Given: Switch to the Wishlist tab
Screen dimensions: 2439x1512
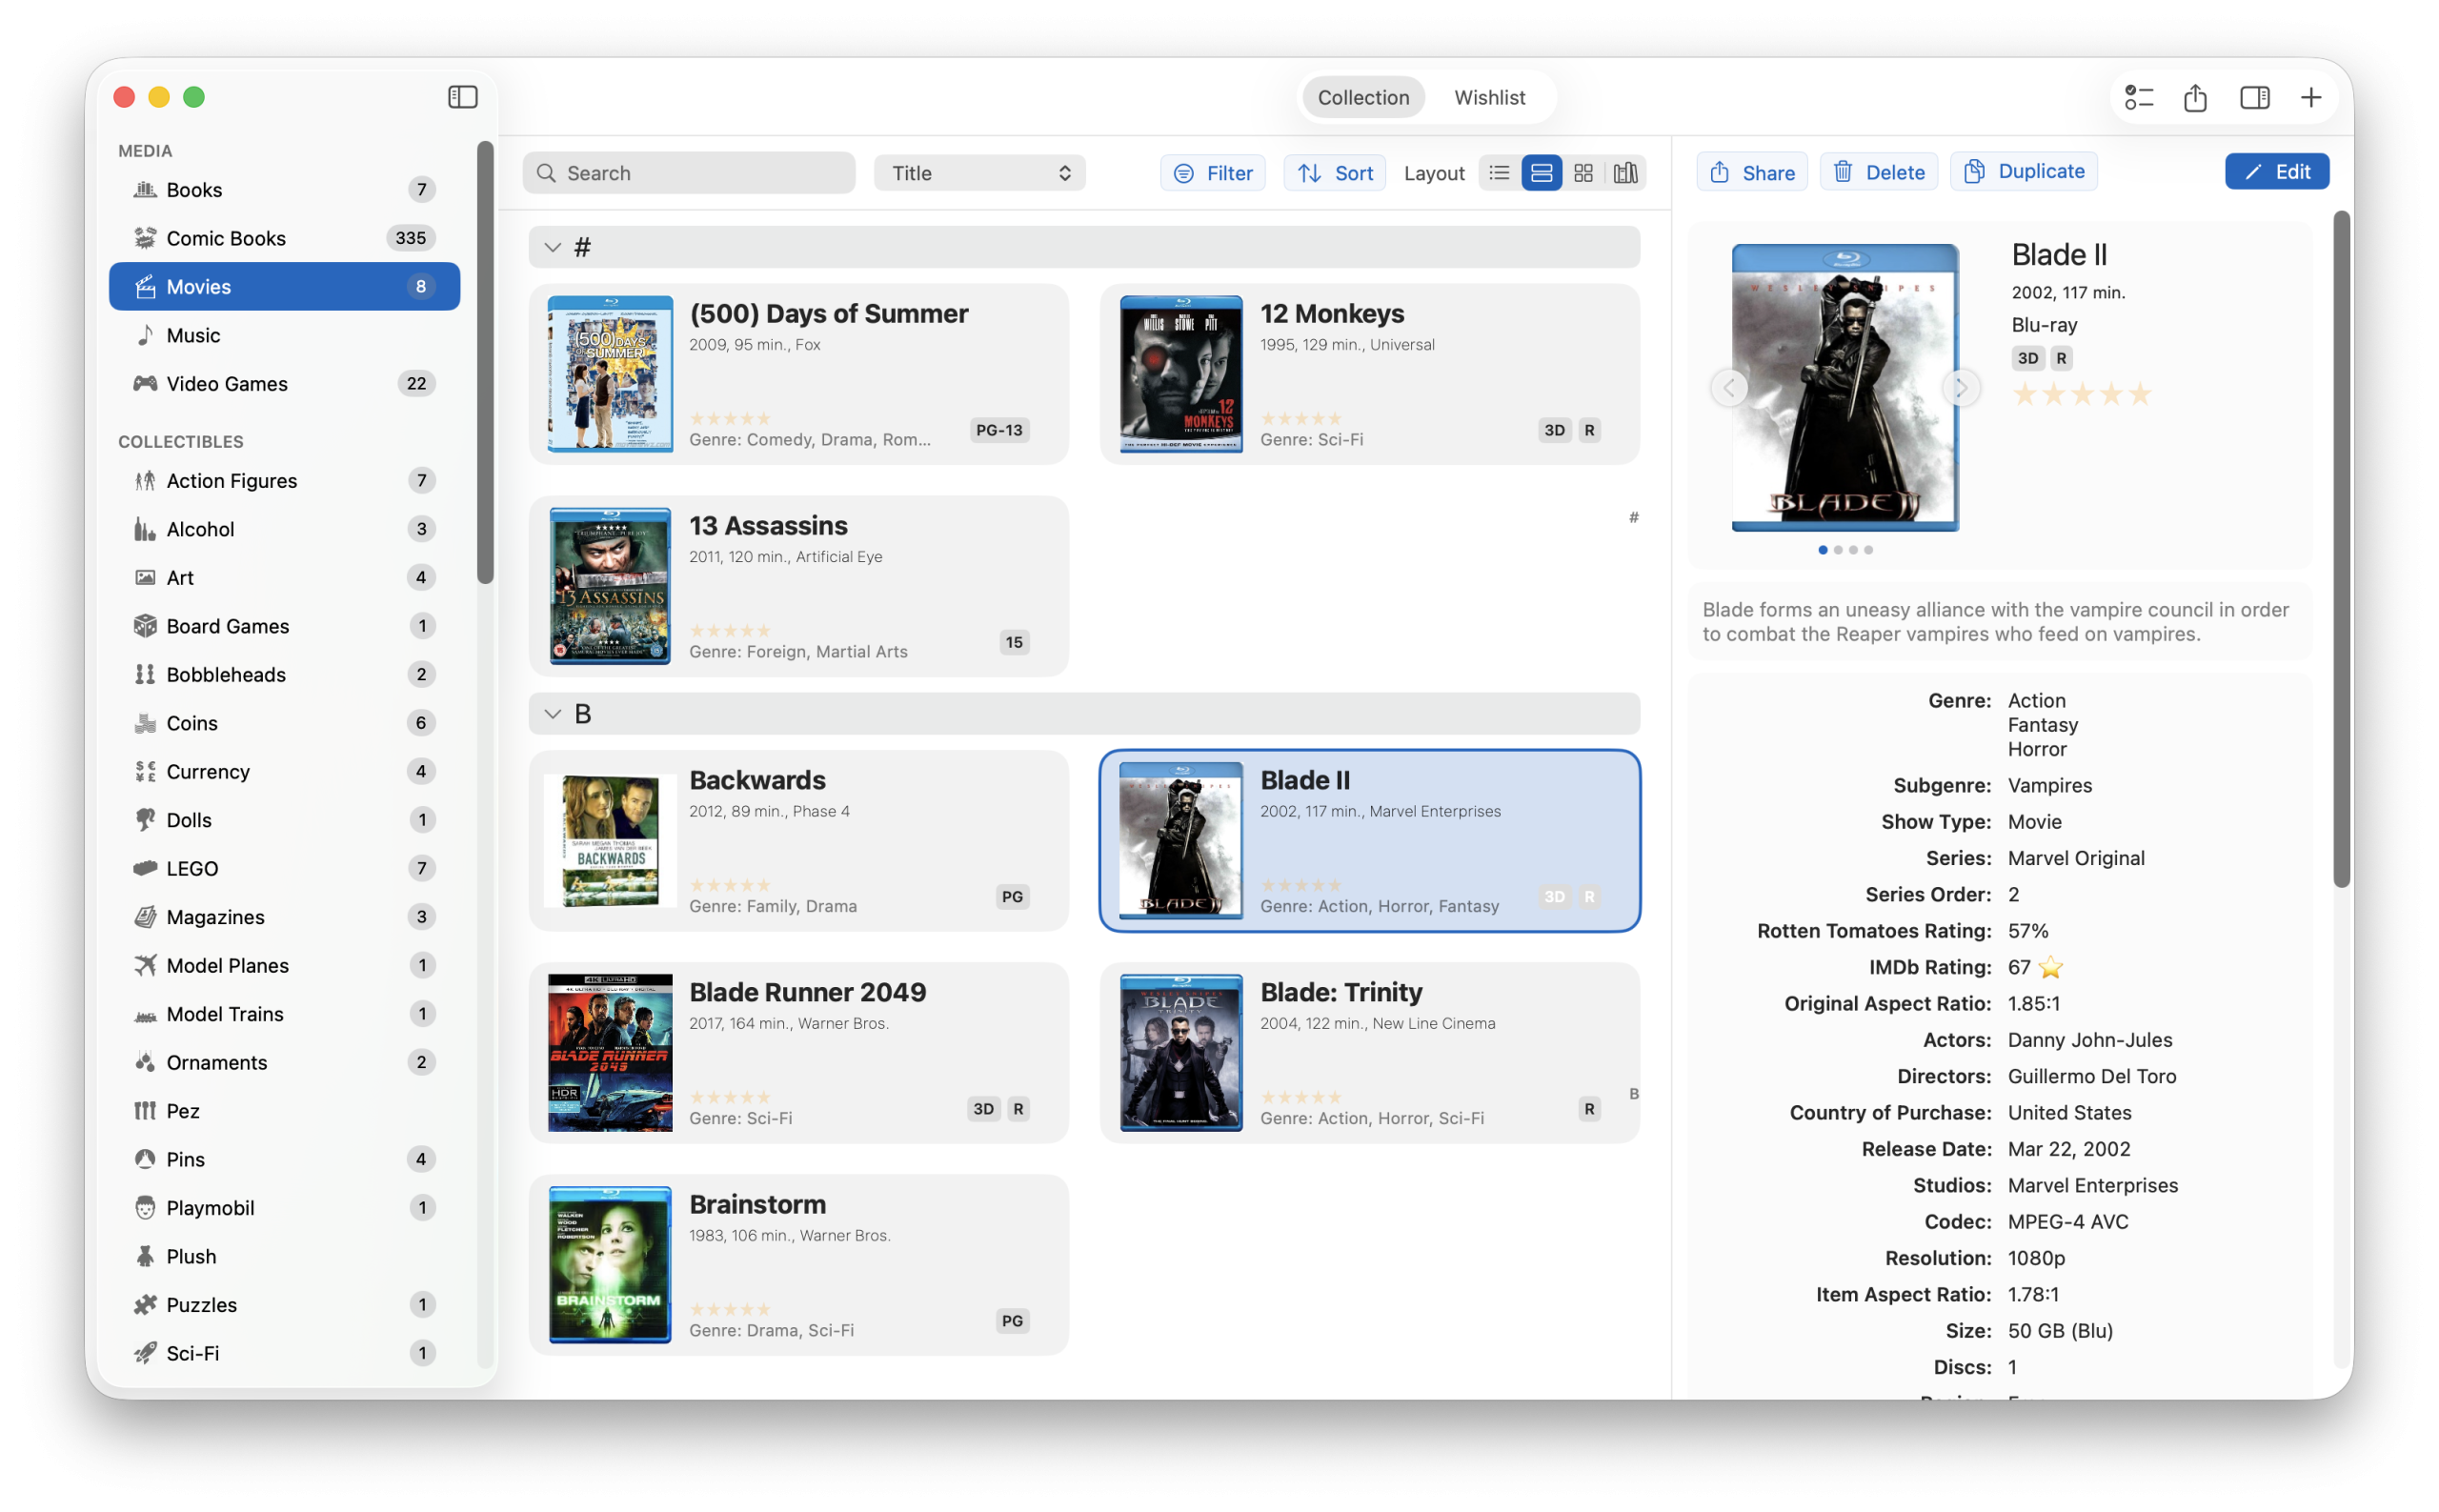Looking at the screenshot, I should (1489, 97).
